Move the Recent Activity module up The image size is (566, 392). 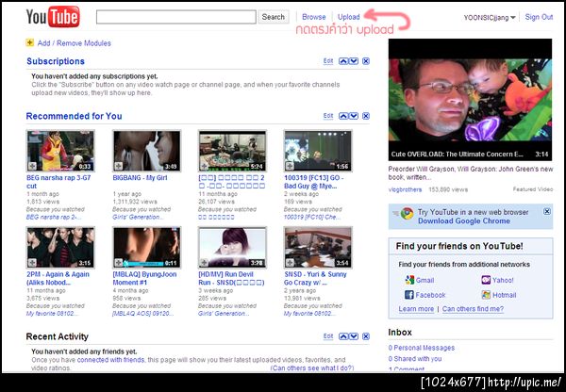[x=343, y=336]
